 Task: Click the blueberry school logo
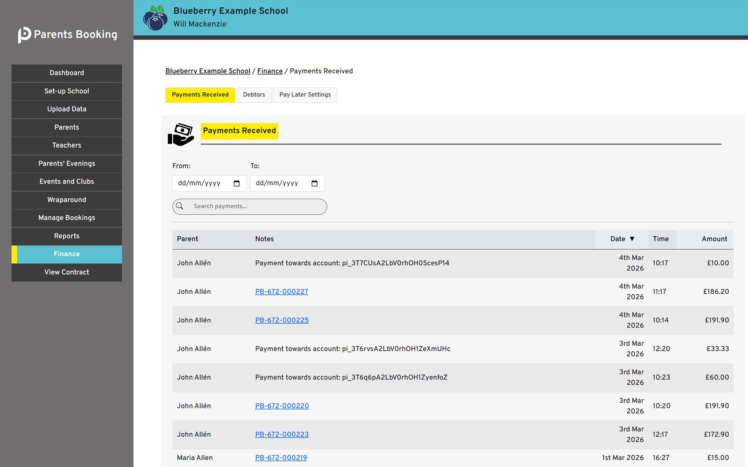pyautogui.click(x=155, y=18)
